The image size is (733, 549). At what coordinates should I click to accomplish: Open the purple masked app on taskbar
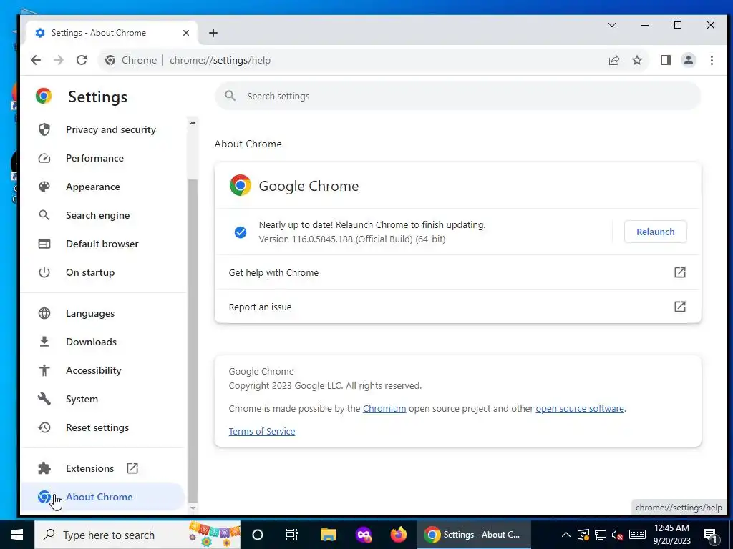pyautogui.click(x=363, y=535)
